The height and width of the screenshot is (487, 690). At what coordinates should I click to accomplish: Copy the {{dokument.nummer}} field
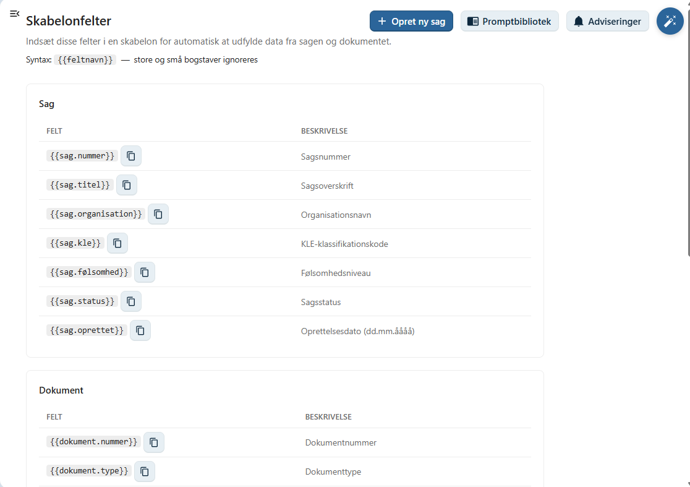[x=153, y=442]
